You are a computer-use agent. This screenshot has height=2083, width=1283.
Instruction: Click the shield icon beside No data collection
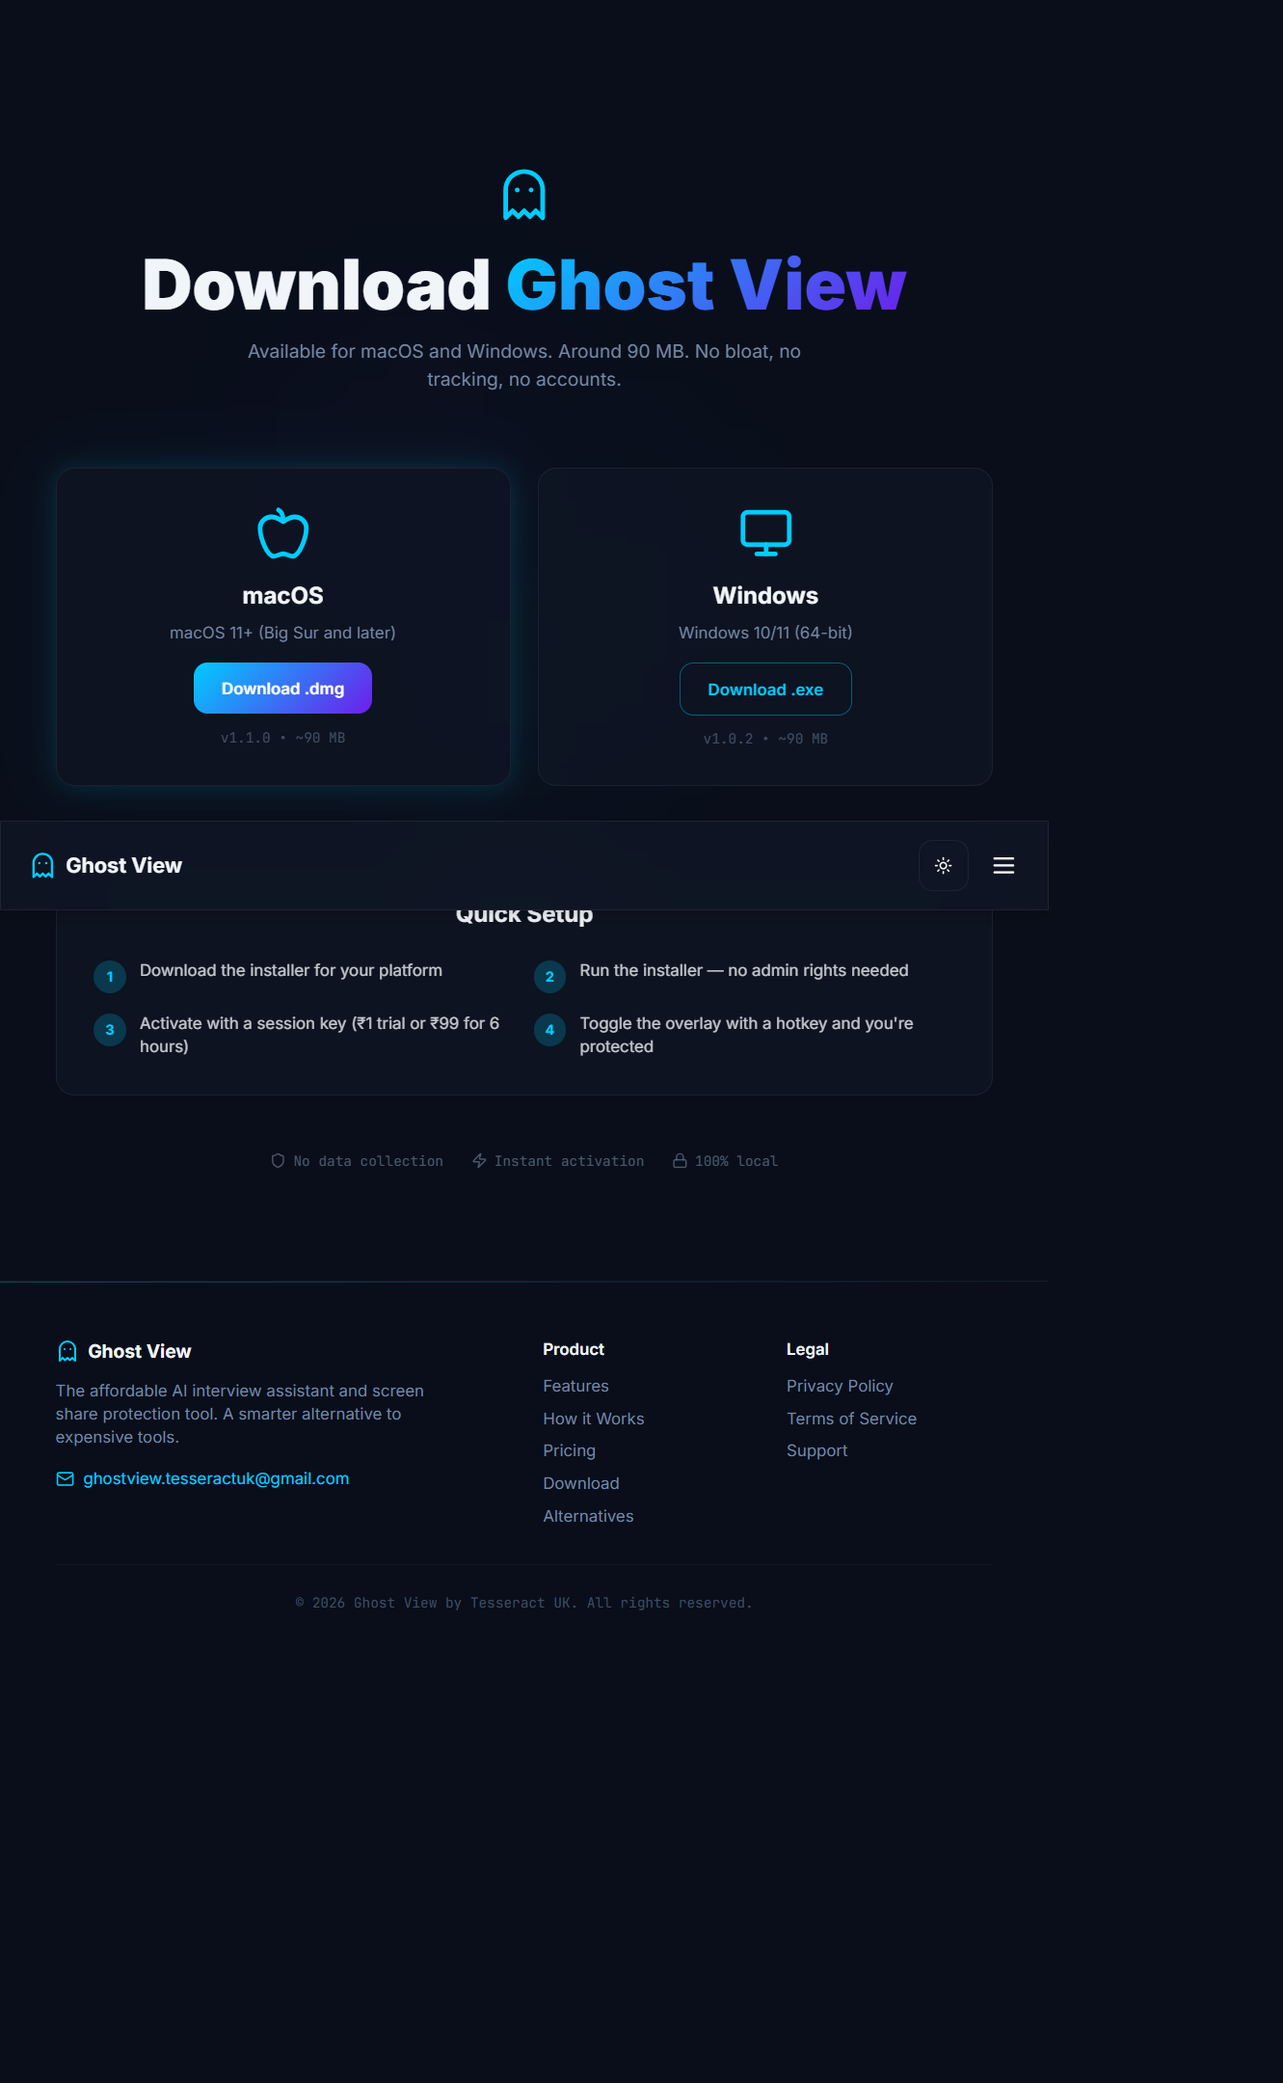278,1161
